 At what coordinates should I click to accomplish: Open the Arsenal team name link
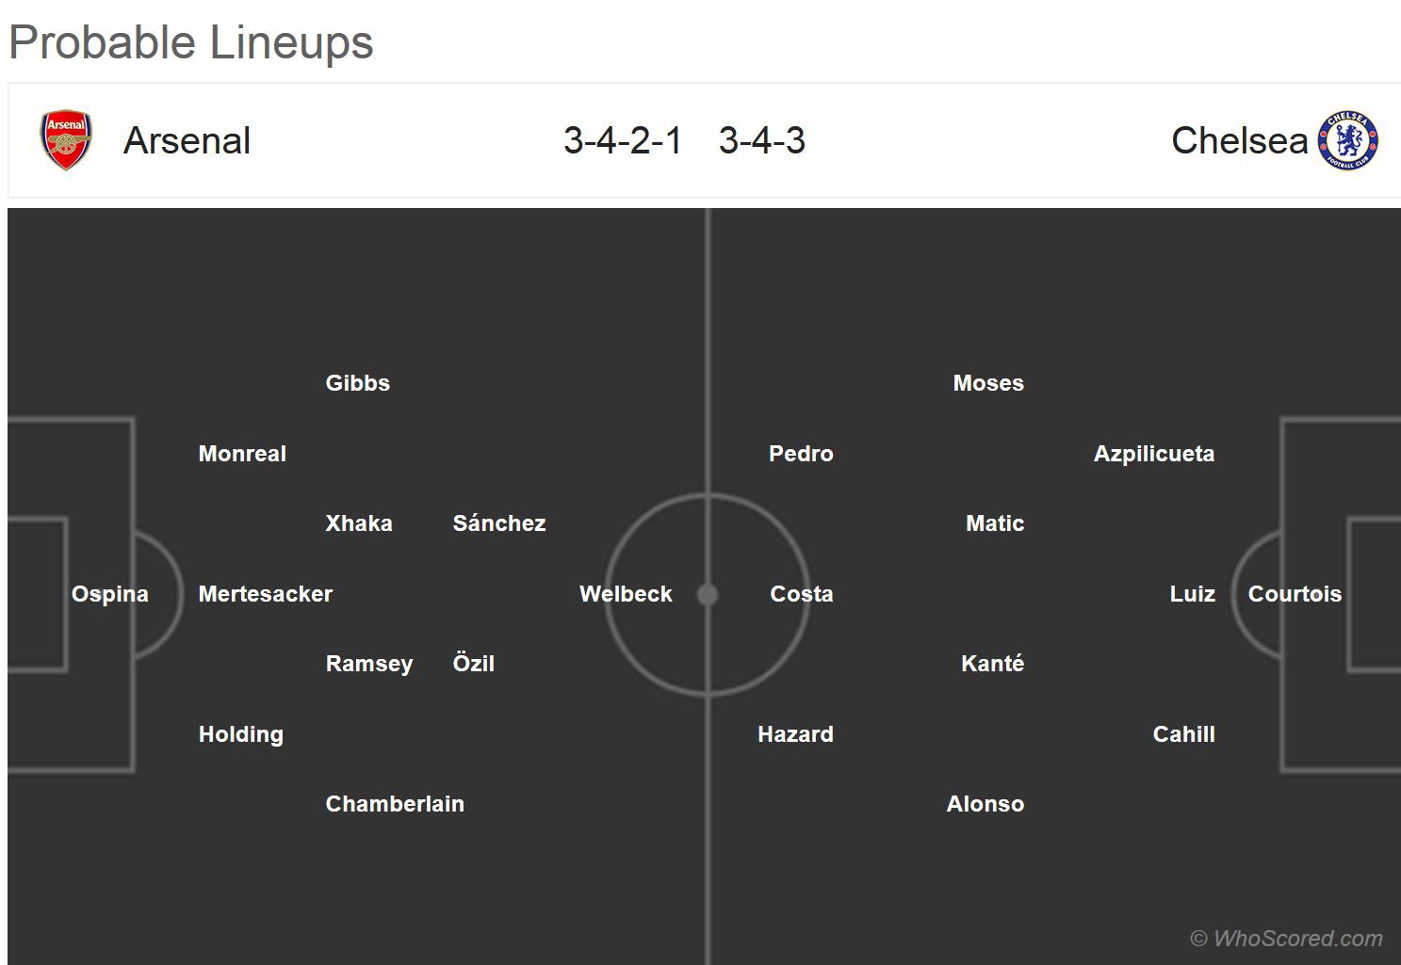187,141
